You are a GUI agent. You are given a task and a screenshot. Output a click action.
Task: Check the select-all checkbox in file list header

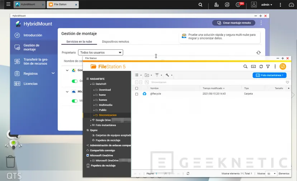(136, 88)
